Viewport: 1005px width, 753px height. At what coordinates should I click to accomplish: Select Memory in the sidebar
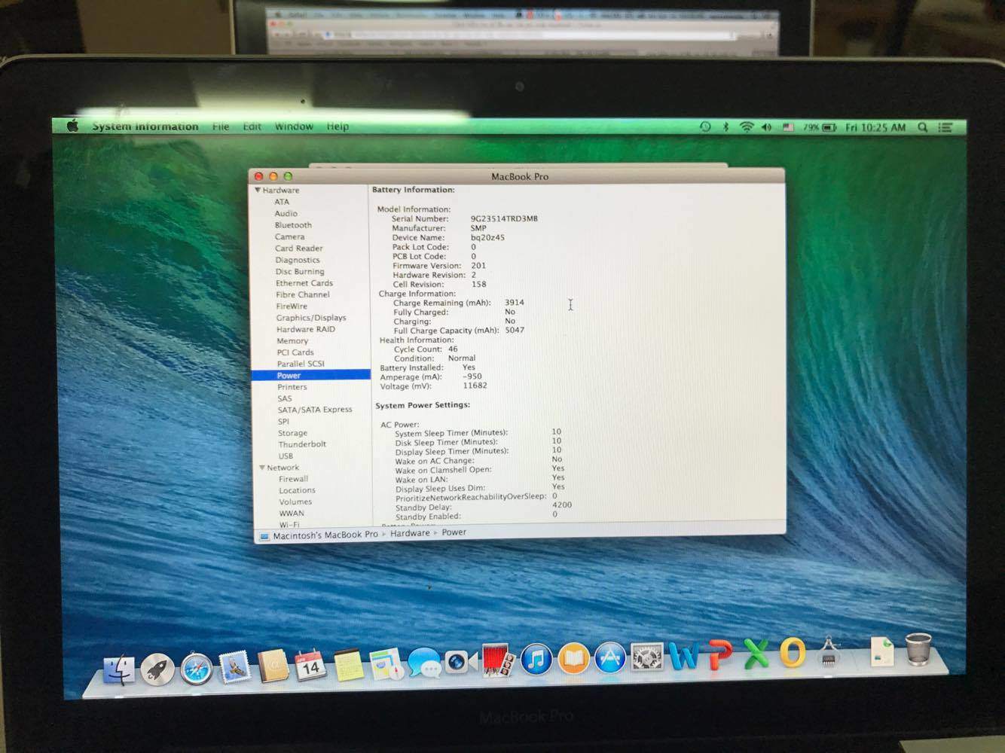pyautogui.click(x=292, y=341)
